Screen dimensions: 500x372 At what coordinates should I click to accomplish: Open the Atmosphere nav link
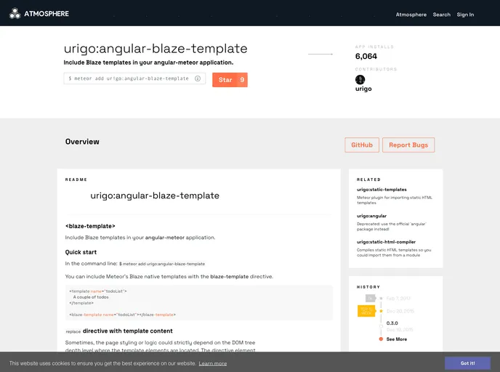point(411,15)
